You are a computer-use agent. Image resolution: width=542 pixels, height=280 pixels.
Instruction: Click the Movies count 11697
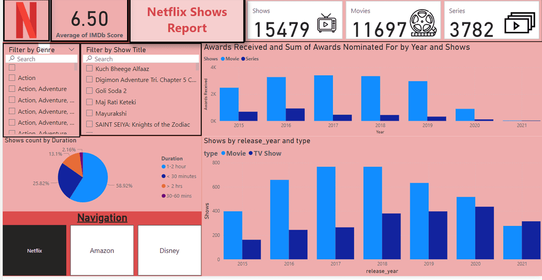click(379, 29)
